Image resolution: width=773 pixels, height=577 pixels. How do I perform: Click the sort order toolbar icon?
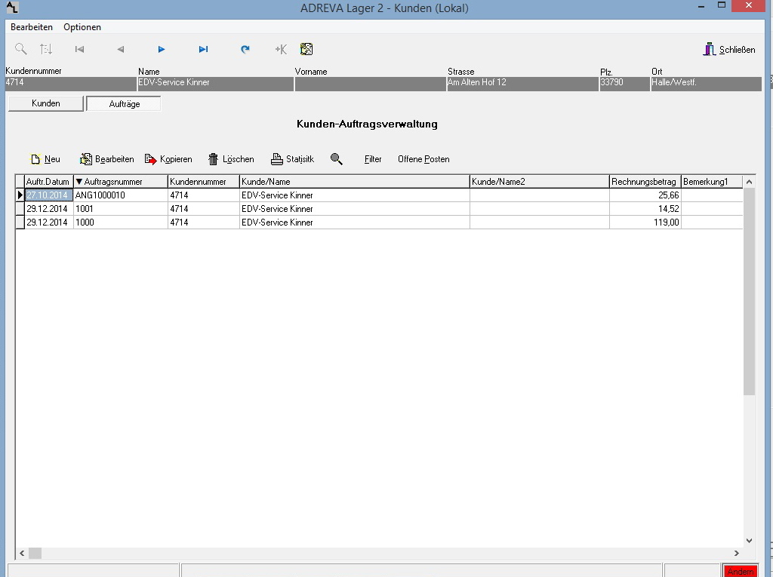(46, 49)
